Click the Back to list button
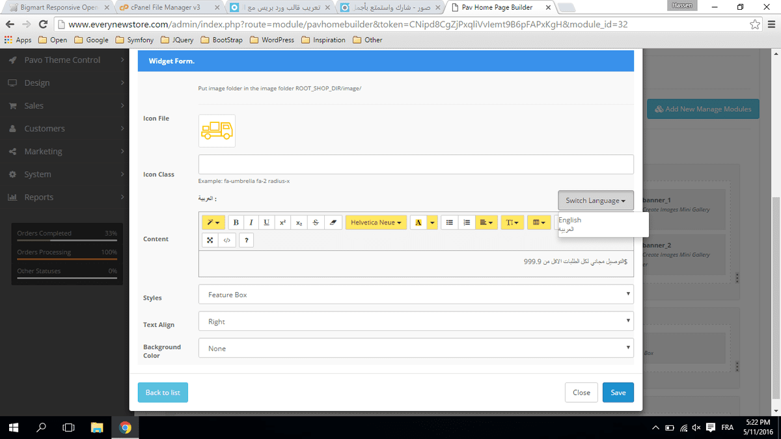The width and height of the screenshot is (781, 439). pos(163,392)
